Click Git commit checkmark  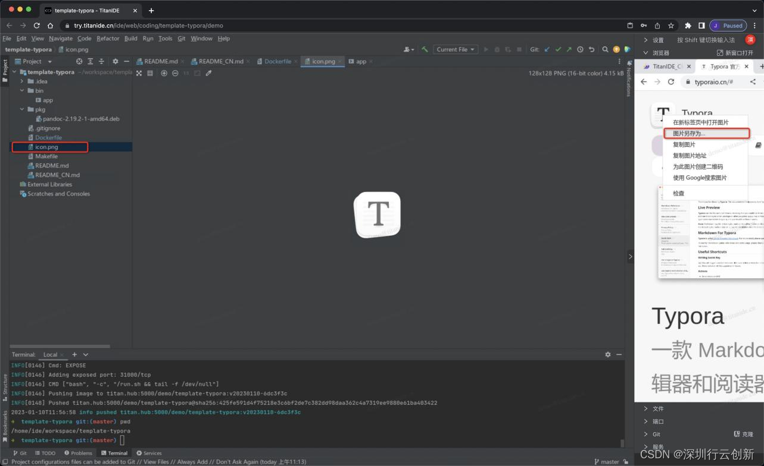[558, 49]
